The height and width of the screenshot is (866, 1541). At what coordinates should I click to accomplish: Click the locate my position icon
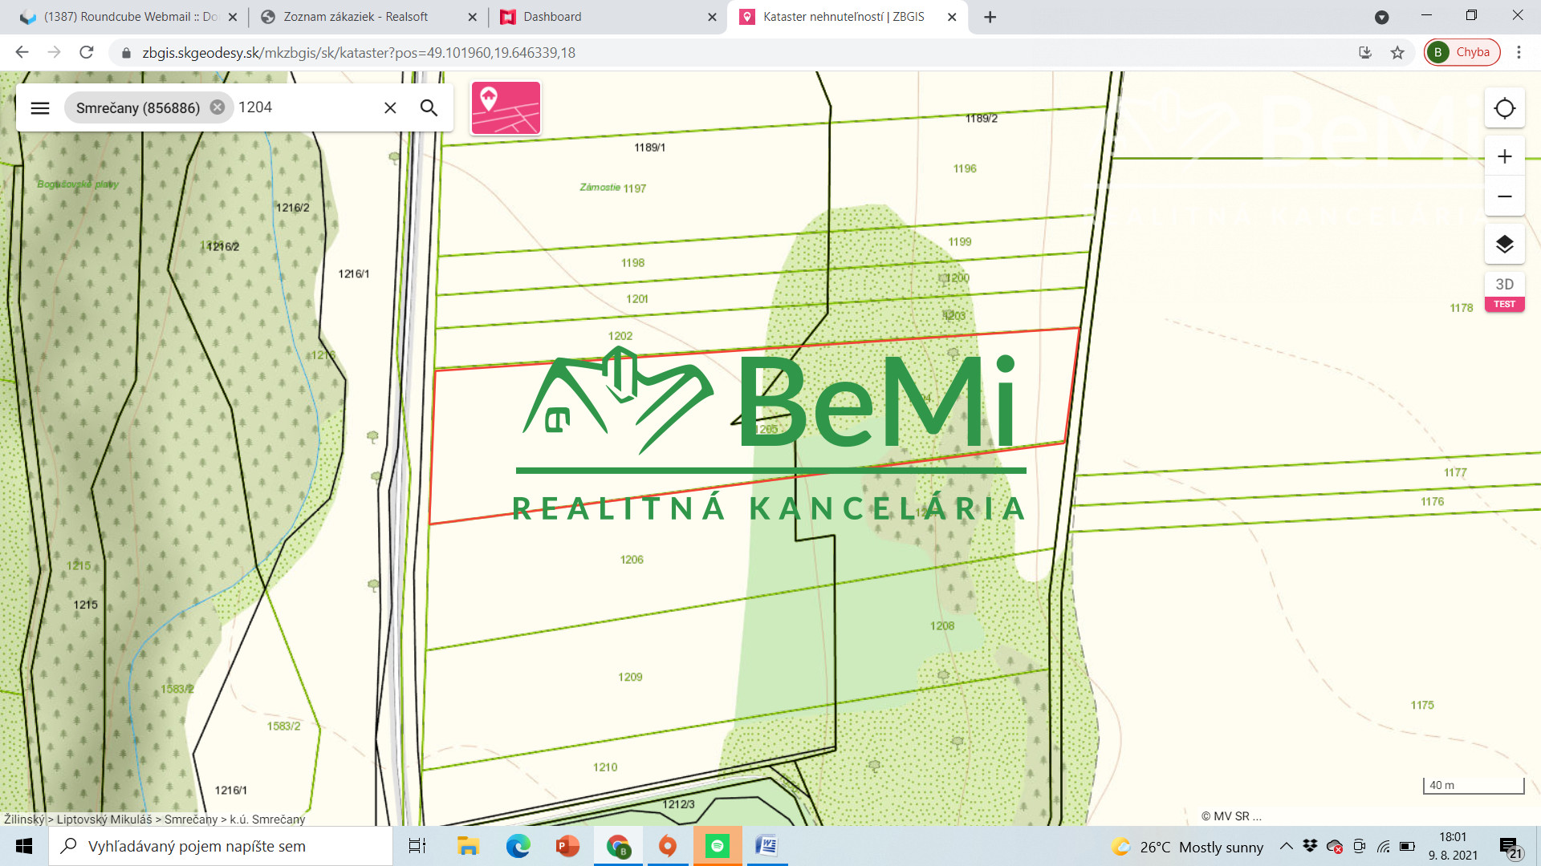pos(1505,107)
